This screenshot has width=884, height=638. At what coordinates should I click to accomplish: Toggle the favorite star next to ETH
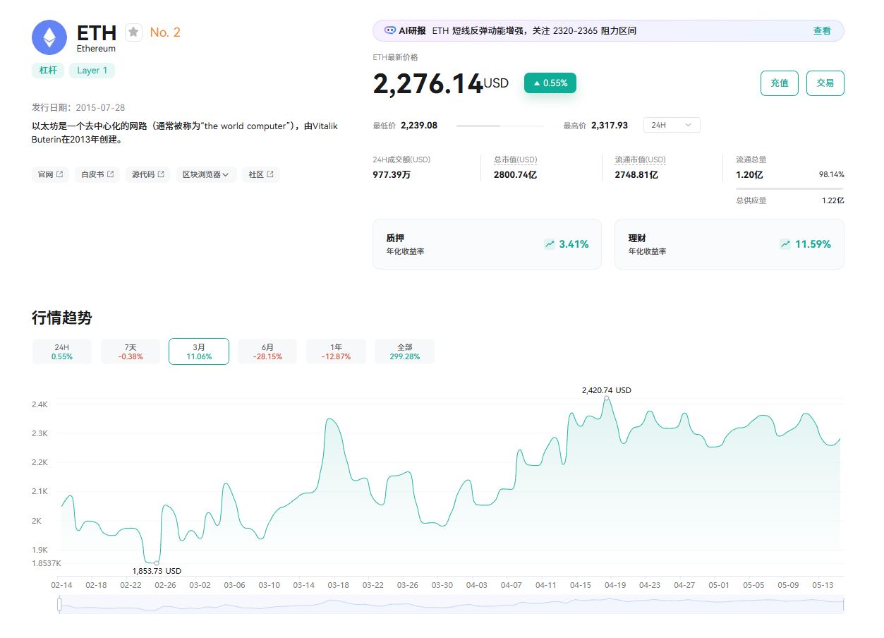134,32
